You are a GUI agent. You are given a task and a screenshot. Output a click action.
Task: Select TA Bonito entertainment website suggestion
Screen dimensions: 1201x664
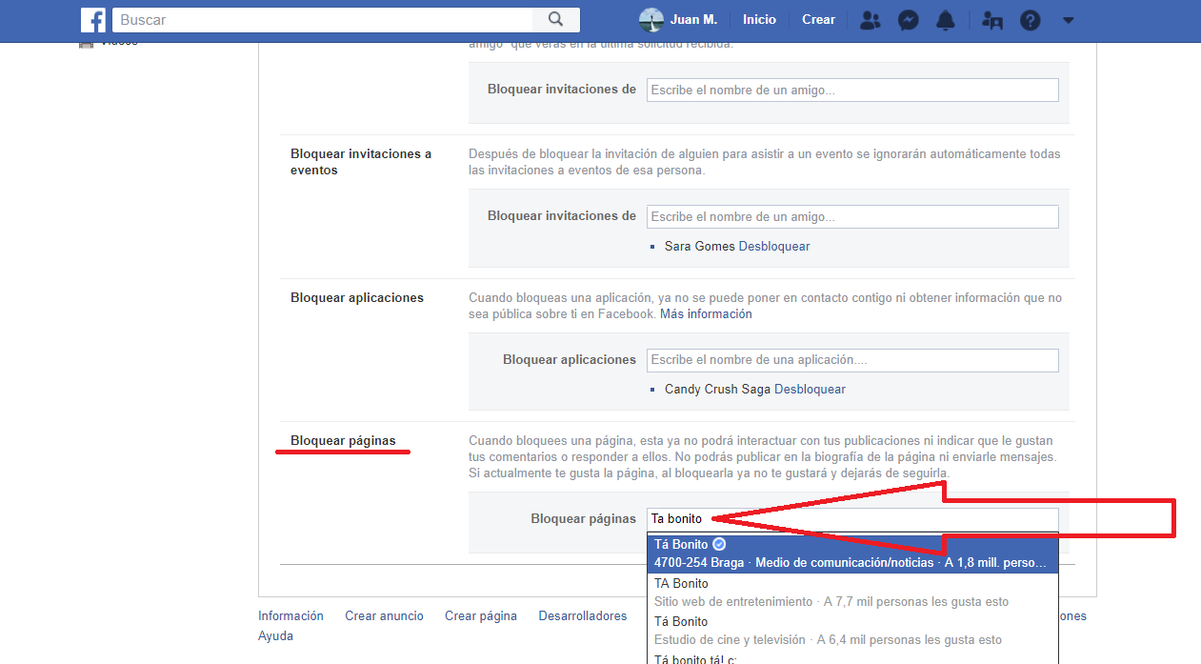tap(852, 592)
